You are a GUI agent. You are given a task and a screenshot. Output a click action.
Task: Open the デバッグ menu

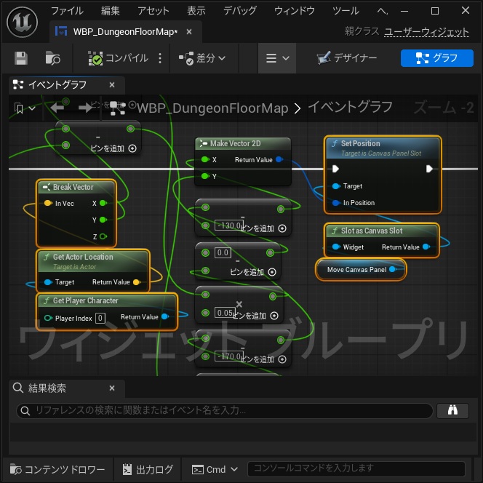click(x=239, y=11)
